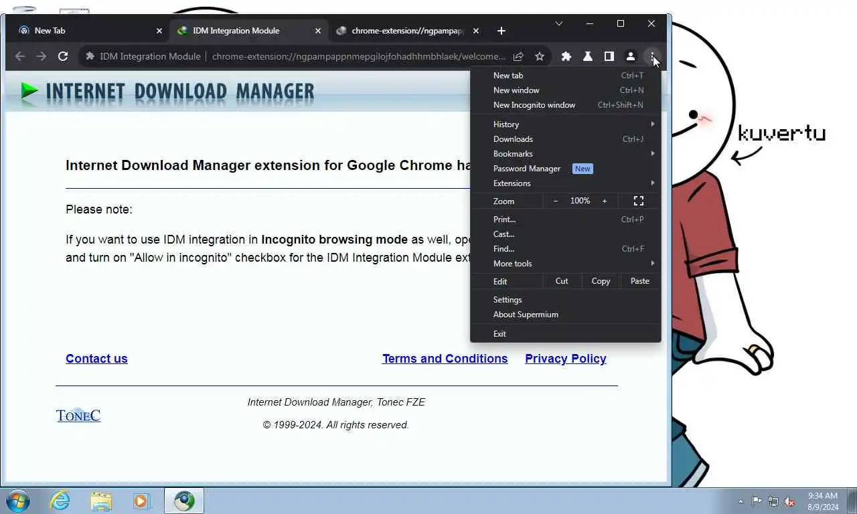The height and width of the screenshot is (514, 857).
Task: Choose Exit from the menu
Action: tap(566, 334)
